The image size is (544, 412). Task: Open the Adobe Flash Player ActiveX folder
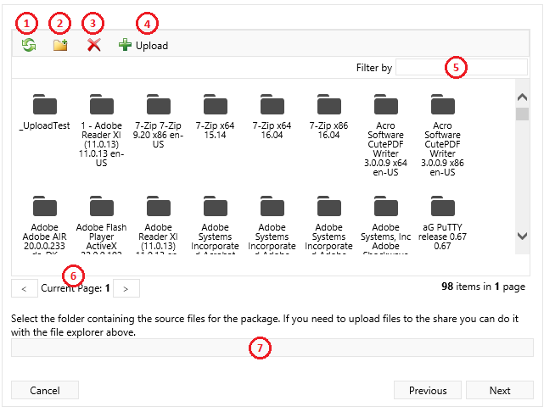pos(101,207)
